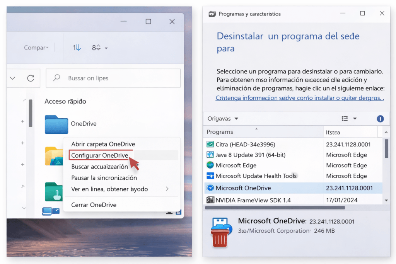
Task: Click the list view icon in Programas window
Action: (x=345, y=118)
